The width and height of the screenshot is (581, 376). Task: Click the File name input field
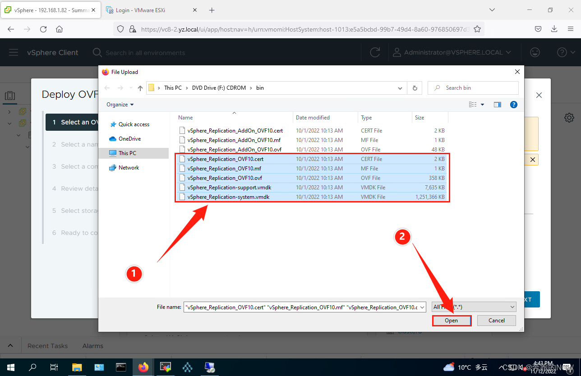[x=301, y=307]
